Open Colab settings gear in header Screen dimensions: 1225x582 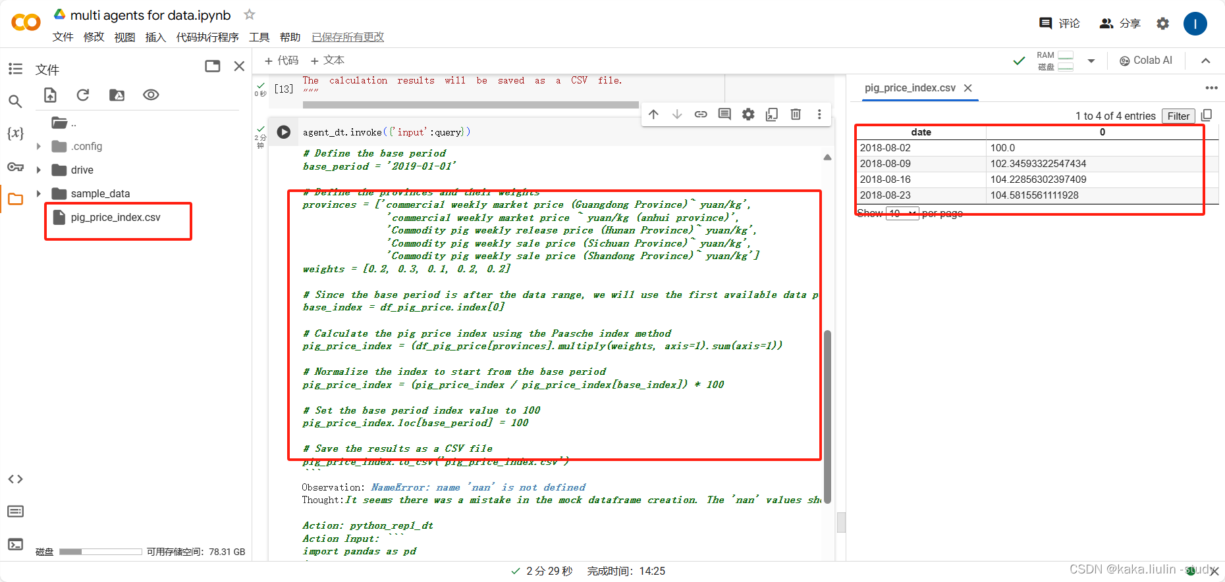[1163, 24]
